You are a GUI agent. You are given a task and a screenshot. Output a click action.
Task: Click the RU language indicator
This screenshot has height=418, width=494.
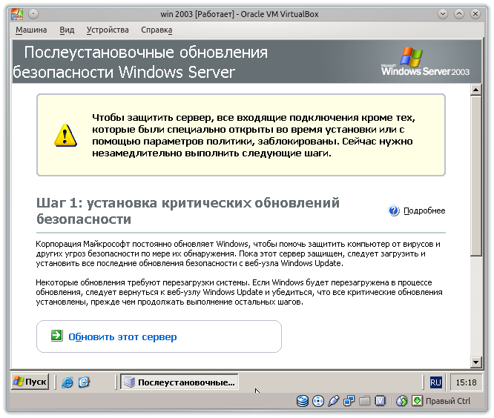(x=435, y=382)
